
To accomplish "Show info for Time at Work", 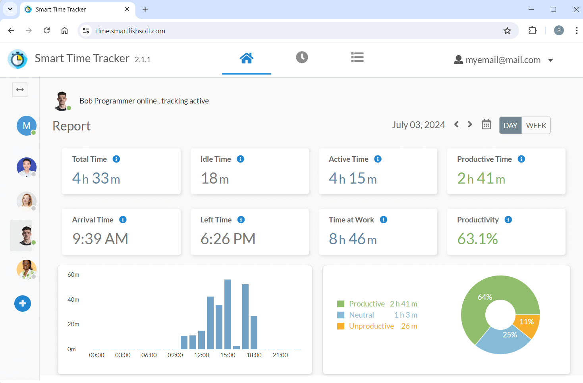I will pyautogui.click(x=384, y=220).
